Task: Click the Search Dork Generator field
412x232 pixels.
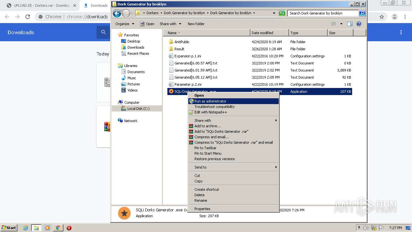Action: click(x=323, y=13)
